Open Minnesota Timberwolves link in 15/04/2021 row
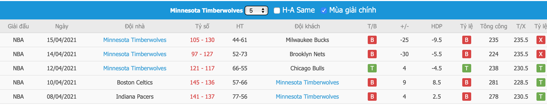The image size is (547, 106). pyautogui.click(x=135, y=40)
